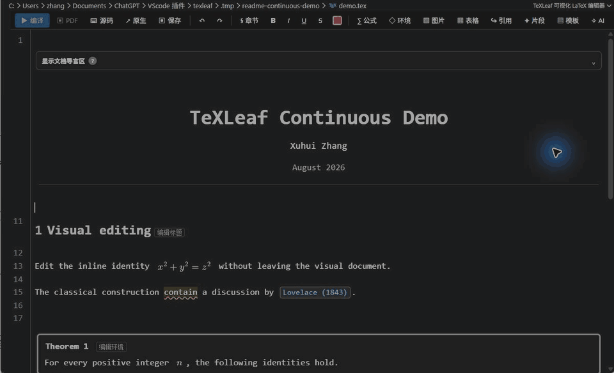Open the Lovelace (1843) citation chip
The image size is (614, 373).
click(x=315, y=292)
